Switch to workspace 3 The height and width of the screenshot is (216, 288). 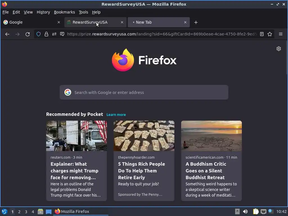[x=26, y=212]
